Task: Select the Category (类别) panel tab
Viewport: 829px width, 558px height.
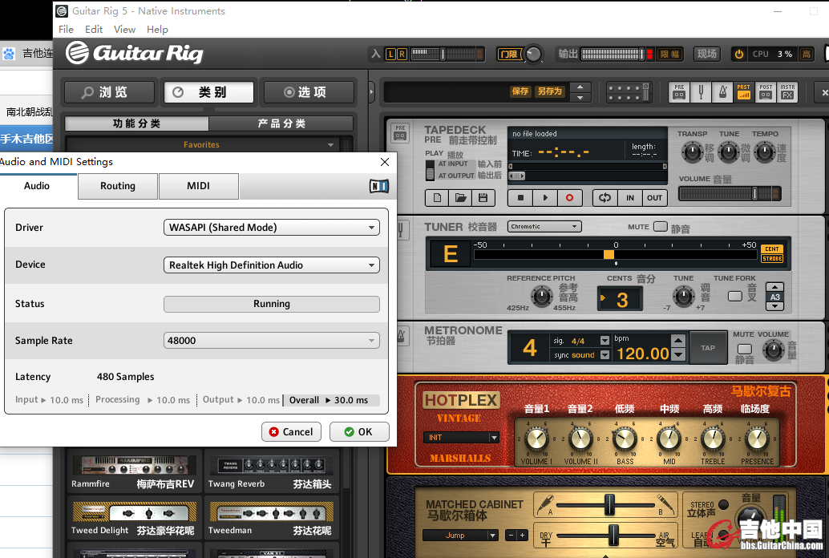Action: click(208, 92)
